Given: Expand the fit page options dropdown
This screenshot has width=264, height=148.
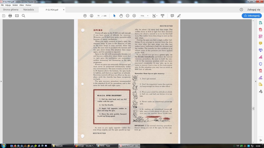Looking at the screenshot, I should coord(157,16).
